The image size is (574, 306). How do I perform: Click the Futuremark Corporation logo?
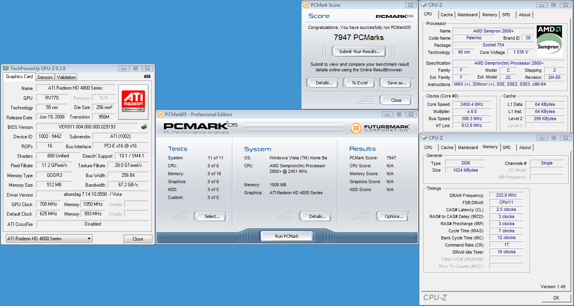[380, 128]
